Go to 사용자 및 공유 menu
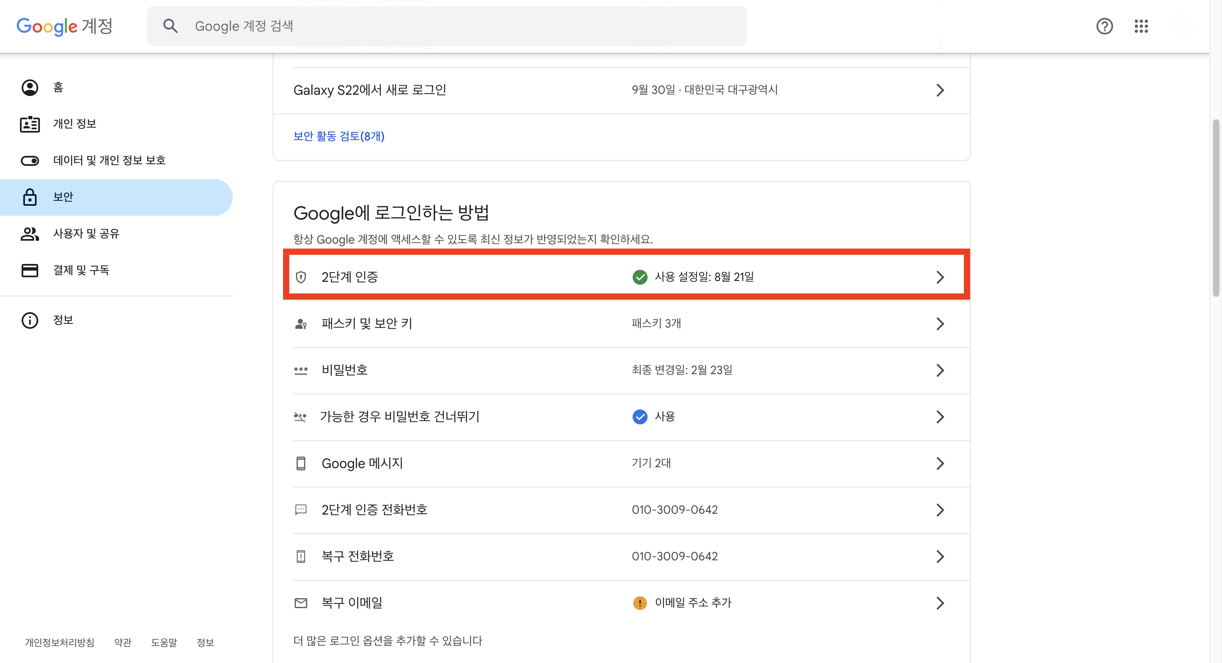 (86, 233)
